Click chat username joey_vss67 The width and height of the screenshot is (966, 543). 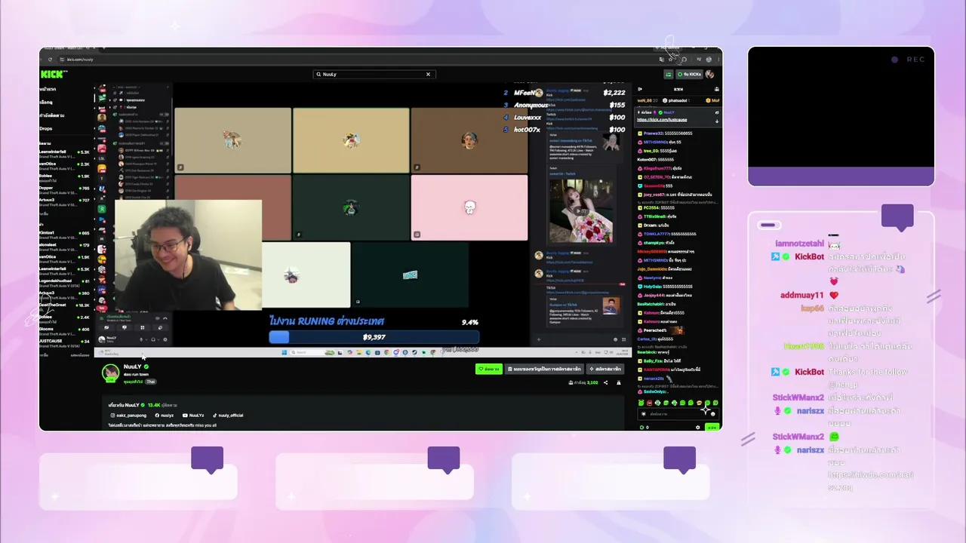pyautogui.click(x=655, y=195)
